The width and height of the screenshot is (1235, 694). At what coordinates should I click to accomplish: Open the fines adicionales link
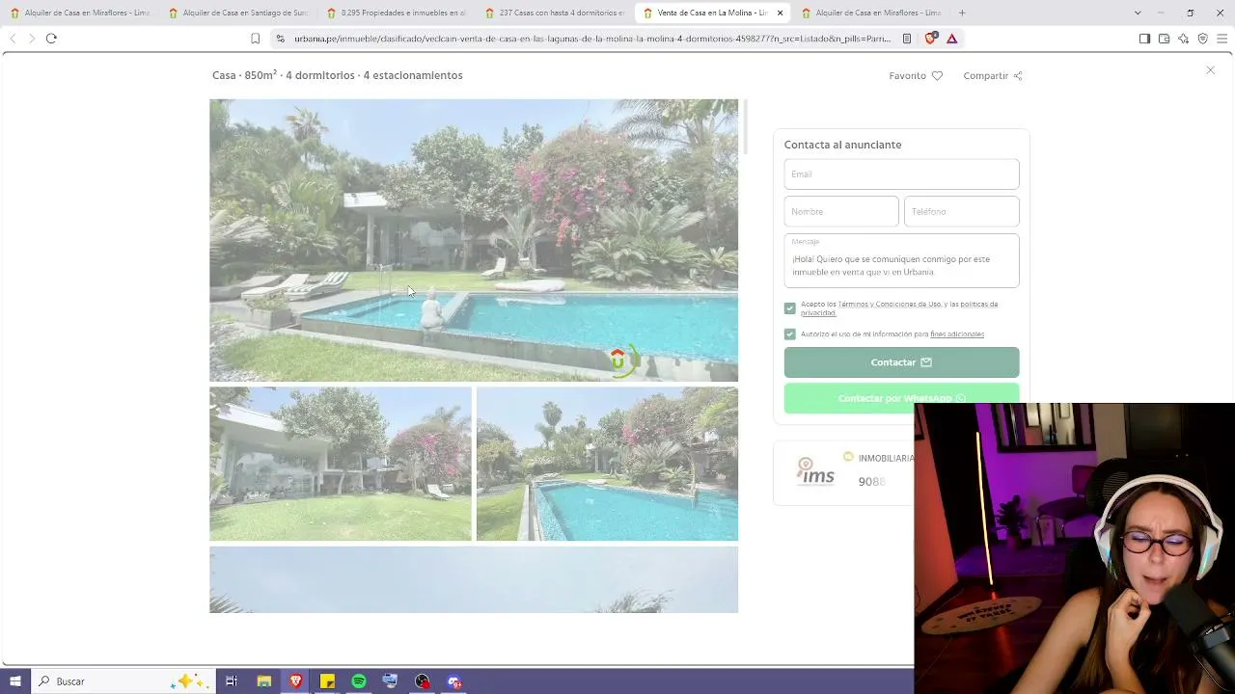coord(957,334)
